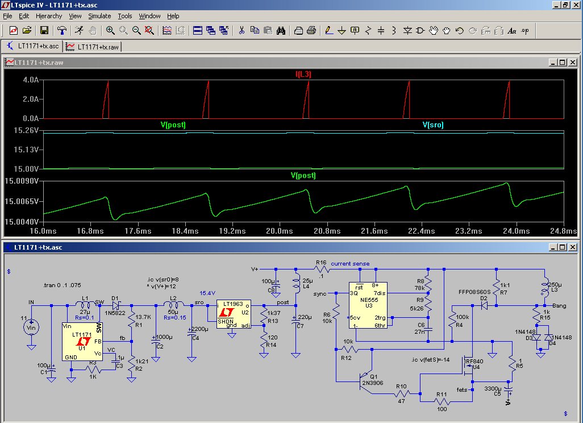Open the Hierarchy menu
The height and width of the screenshot is (423, 583).
coord(48,16)
